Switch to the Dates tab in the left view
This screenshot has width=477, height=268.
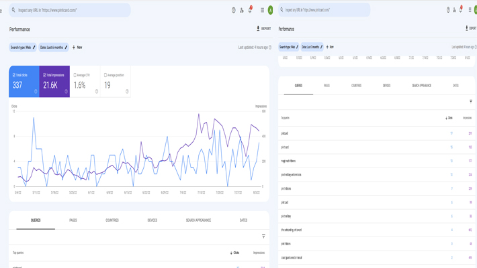click(x=243, y=220)
